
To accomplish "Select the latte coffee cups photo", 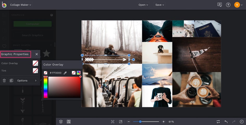I will click(x=196, y=89).
